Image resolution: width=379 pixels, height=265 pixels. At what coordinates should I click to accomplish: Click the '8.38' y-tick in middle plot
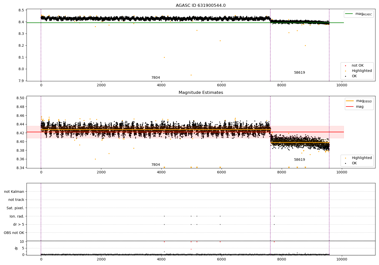[20, 150]
